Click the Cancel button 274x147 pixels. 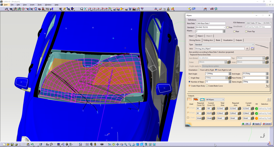click(x=267, y=124)
